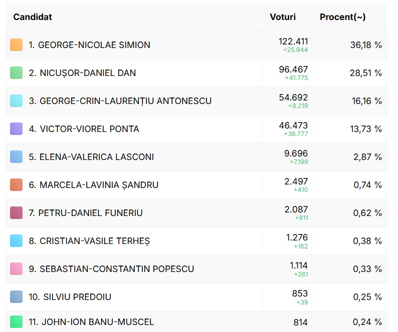
Task: Click the red-orange swatch beside Marcela-Lavinia Șandru
Action: click(x=17, y=185)
